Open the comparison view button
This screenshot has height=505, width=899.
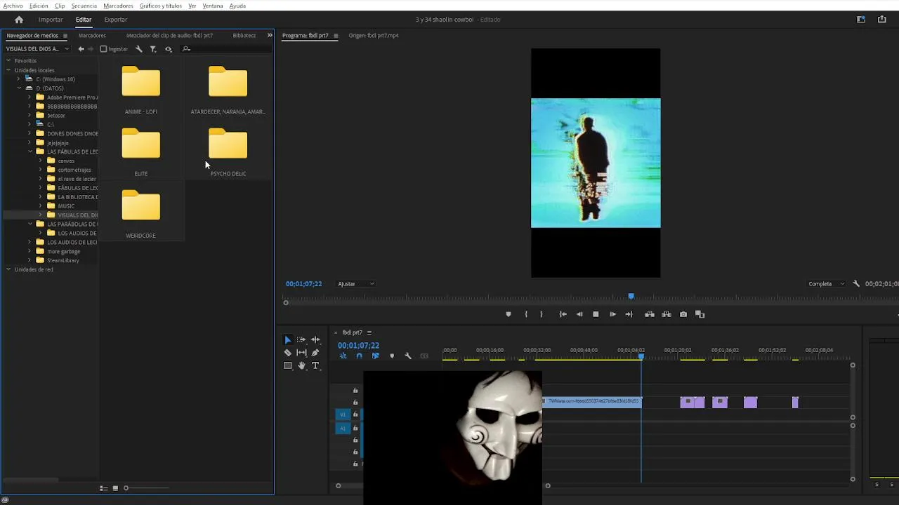700,314
